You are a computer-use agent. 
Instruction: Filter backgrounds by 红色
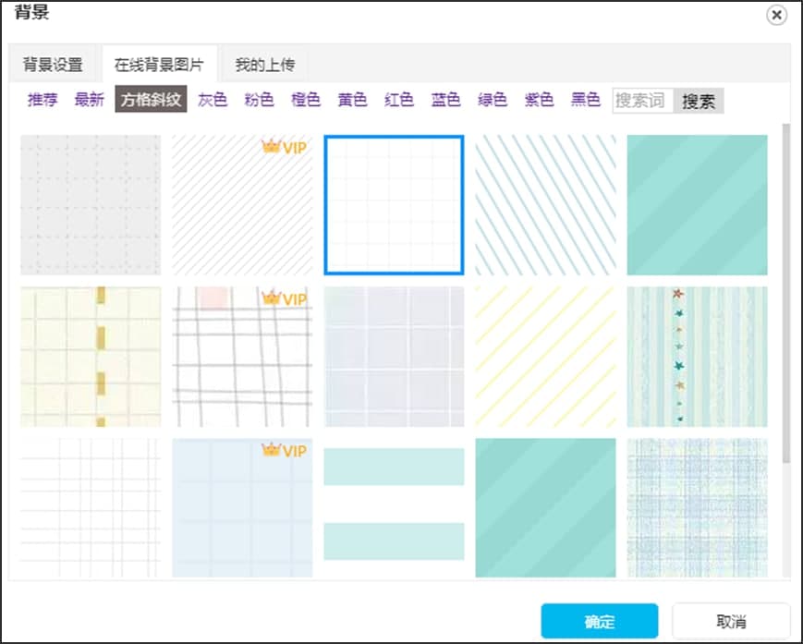point(398,101)
